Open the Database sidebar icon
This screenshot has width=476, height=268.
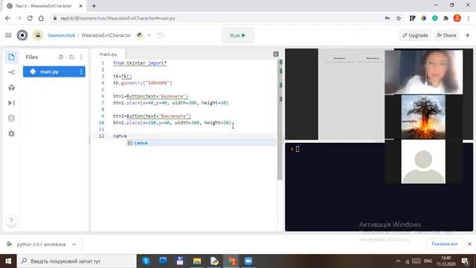click(x=11, y=118)
